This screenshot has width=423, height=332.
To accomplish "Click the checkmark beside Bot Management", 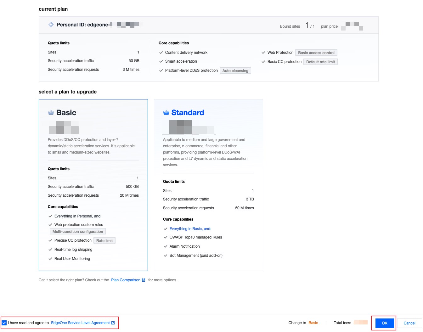I will [x=166, y=256].
